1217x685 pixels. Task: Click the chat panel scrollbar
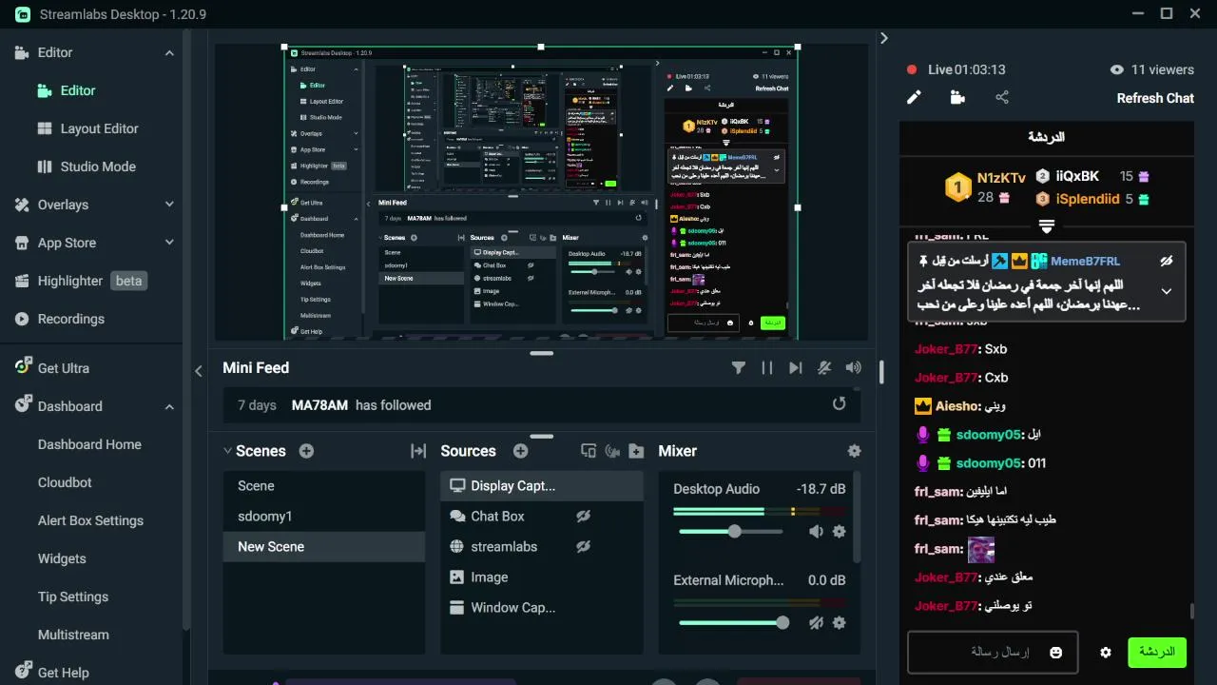(x=1192, y=611)
